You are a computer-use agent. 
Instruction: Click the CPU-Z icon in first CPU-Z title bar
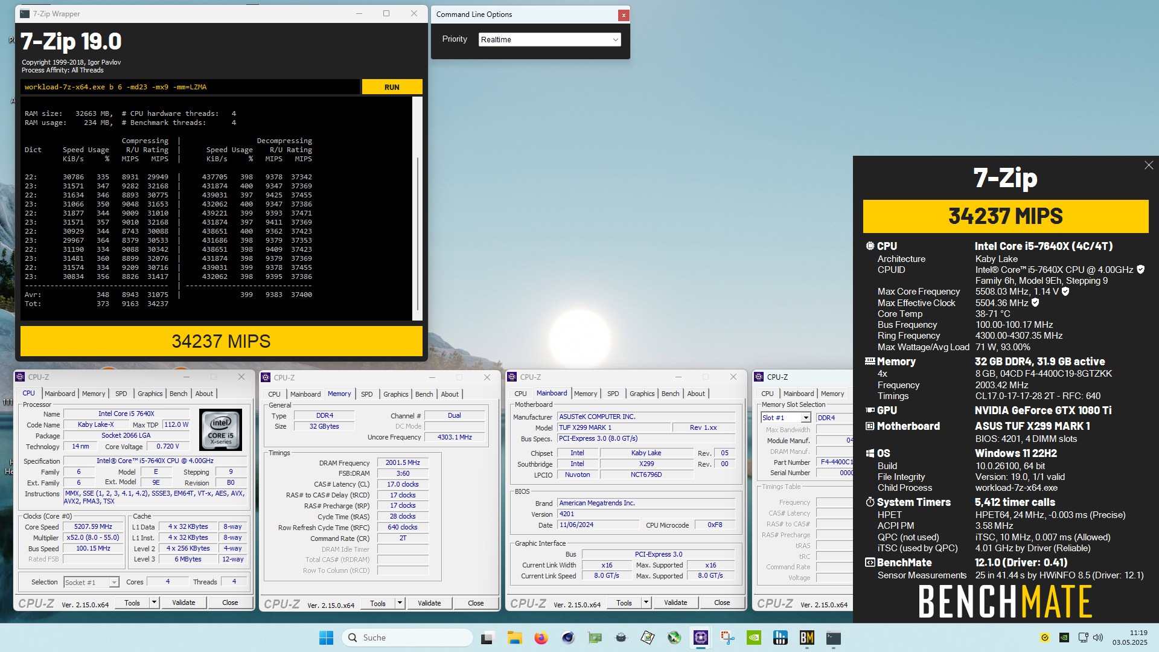coord(20,377)
